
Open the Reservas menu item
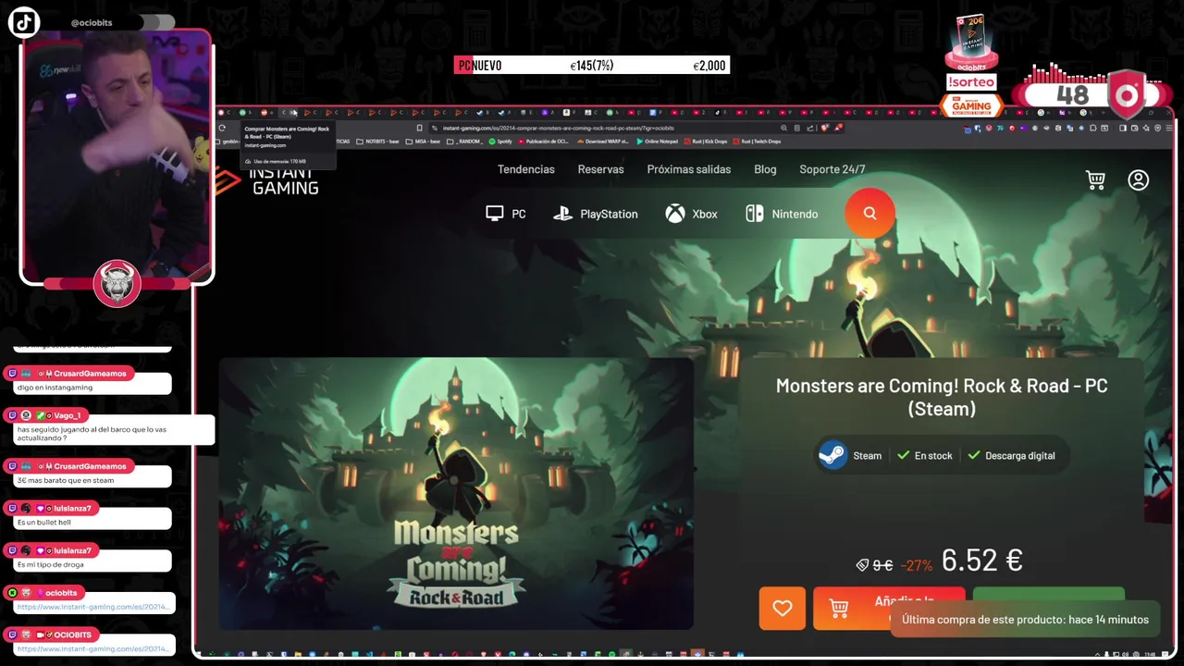pyautogui.click(x=601, y=169)
